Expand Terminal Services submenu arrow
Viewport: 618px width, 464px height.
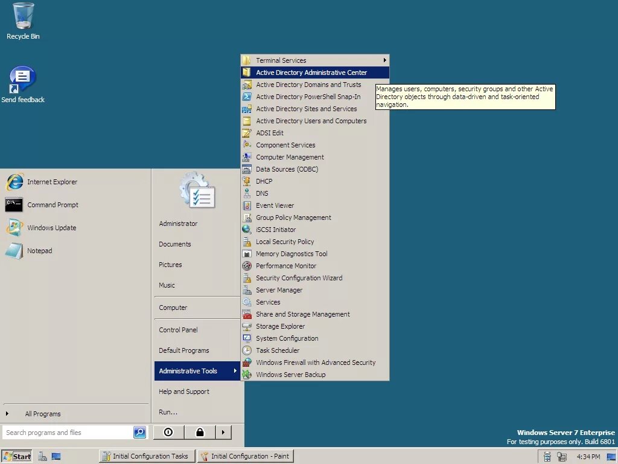[x=384, y=60]
